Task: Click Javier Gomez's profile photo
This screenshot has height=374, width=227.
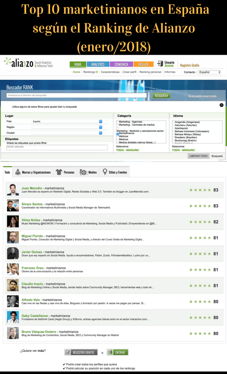Action: [13, 254]
